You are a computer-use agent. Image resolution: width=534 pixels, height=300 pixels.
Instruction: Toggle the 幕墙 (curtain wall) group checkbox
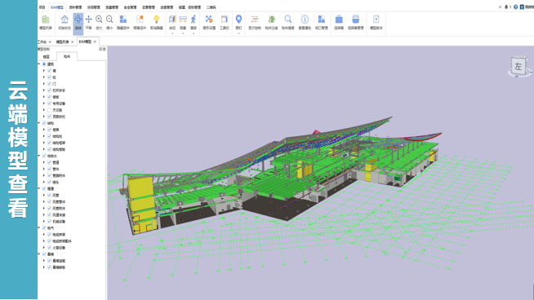[x=44, y=254]
